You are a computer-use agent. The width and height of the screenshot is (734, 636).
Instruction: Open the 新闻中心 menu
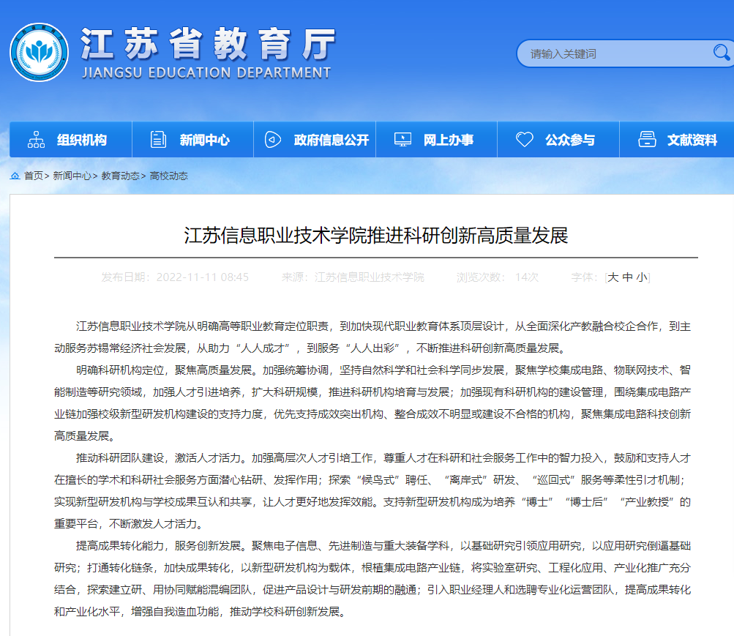(x=193, y=140)
